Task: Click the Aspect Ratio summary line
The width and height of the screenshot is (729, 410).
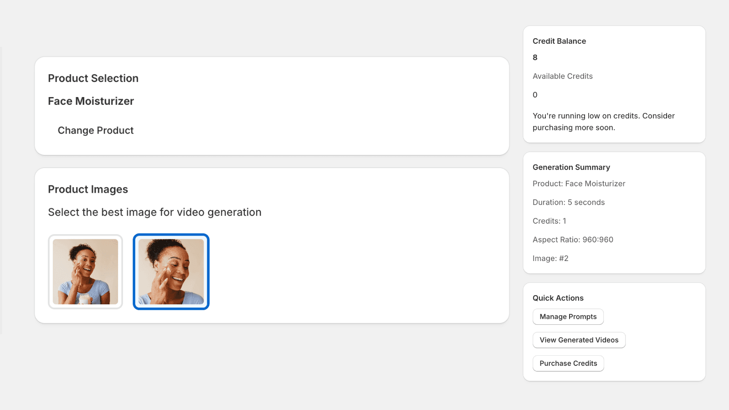Action: pyautogui.click(x=573, y=239)
